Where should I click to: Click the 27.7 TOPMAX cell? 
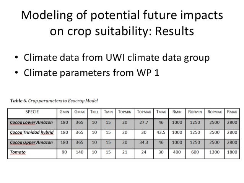pyautogui.click(x=144, y=122)
